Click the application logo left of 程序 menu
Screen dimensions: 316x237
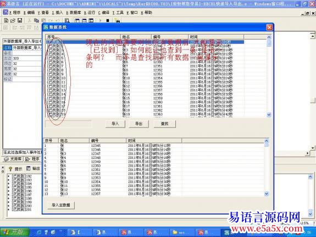[x=5, y=13]
